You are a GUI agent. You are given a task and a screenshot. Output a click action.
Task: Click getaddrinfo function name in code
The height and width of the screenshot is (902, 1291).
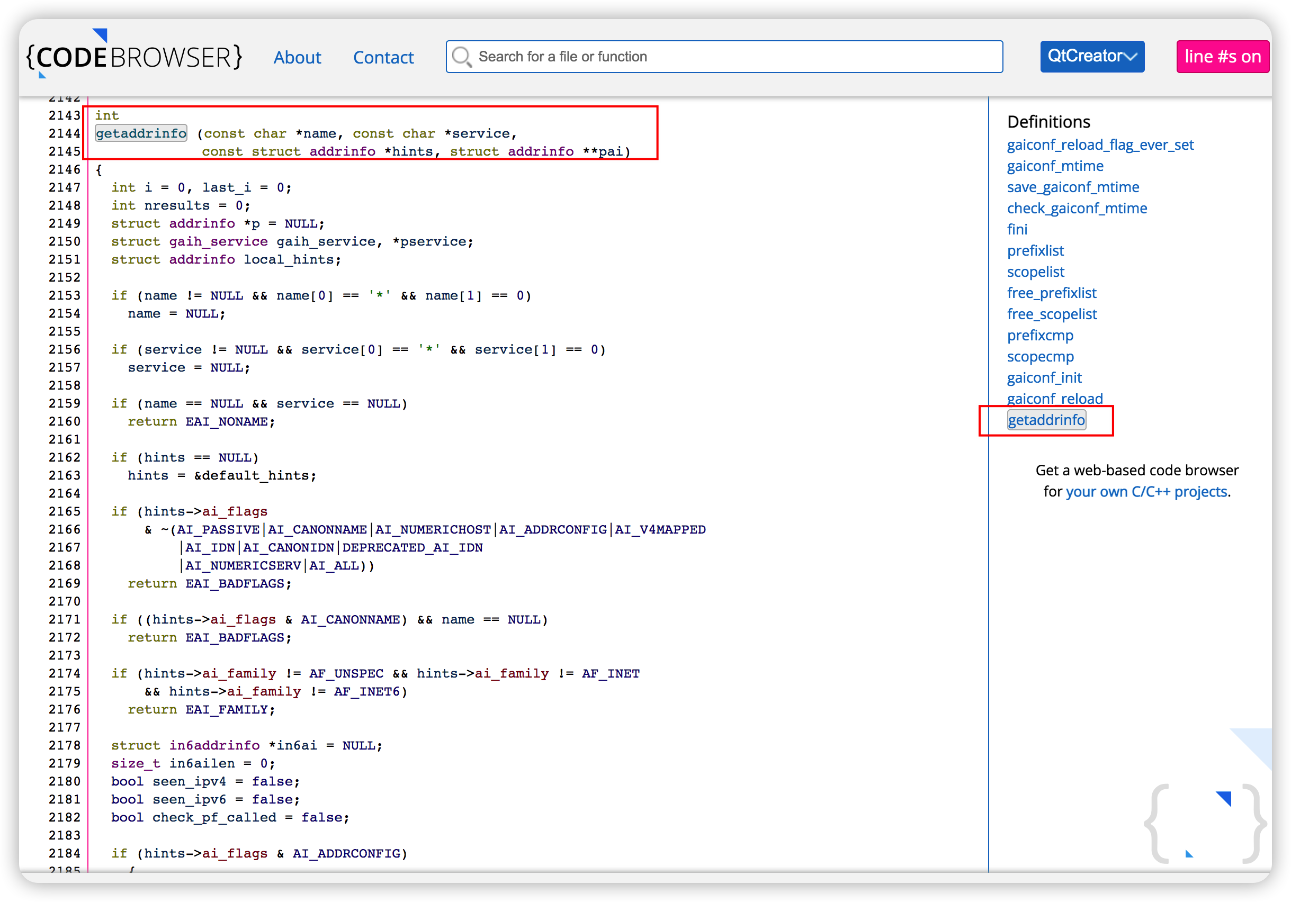click(x=141, y=134)
